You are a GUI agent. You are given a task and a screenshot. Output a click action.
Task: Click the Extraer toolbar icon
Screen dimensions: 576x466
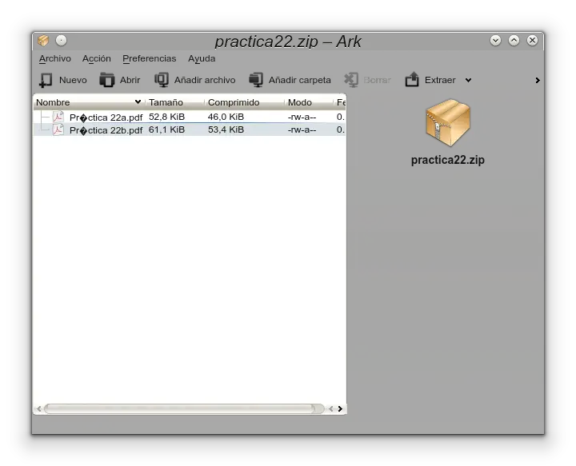tap(412, 79)
